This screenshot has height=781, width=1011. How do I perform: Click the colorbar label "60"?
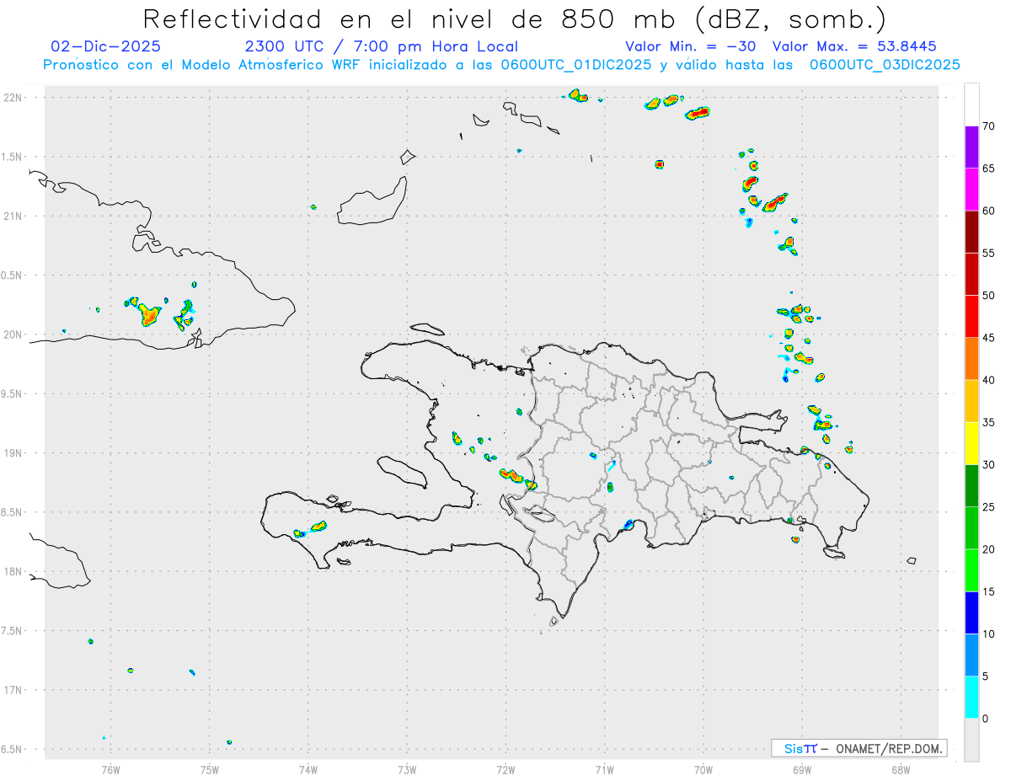point(988,211)
